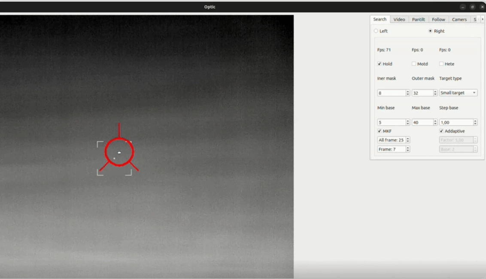
Task: Open the Target type dropdown
Action: [x=458, y=93]
